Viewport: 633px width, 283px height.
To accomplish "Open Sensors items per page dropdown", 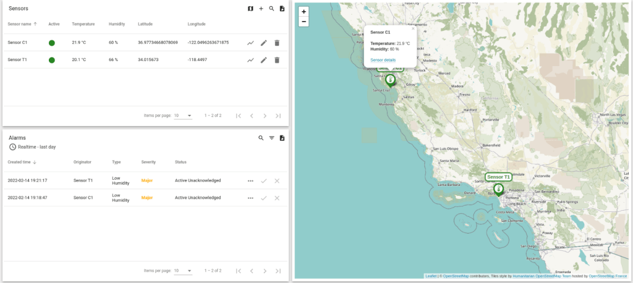I will [x=183, y=116].
